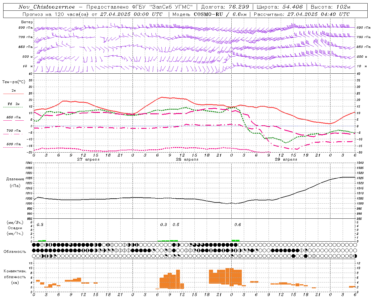372x297 pixels.
Task: Click the '(км)' unit label under convective cloudiness
Action: coord(15,282)
